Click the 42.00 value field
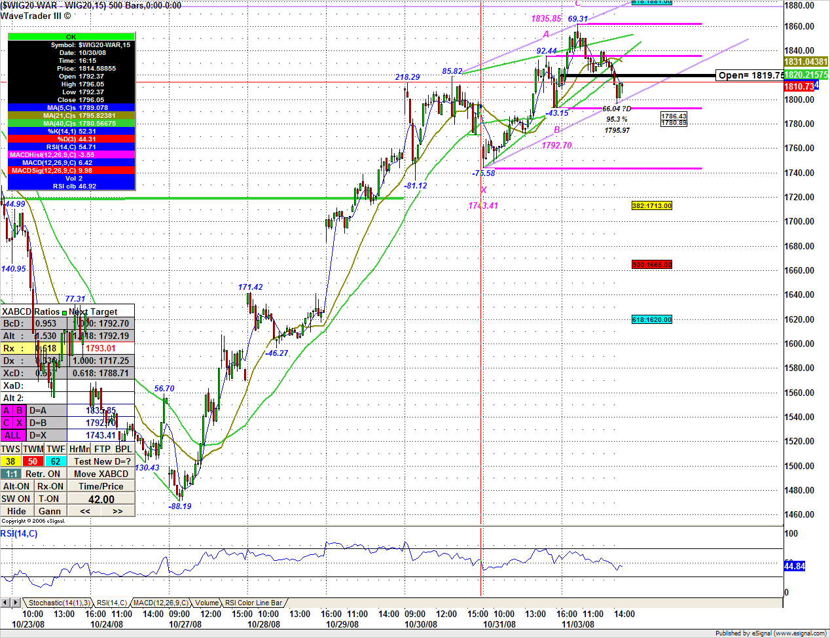Viewport: 830px width, 638px height. coord(101,499)
